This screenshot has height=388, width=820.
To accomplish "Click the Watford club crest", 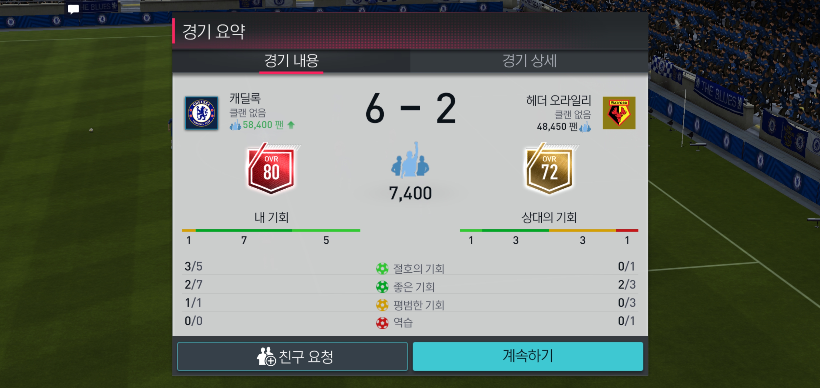I will click(619, 113).
